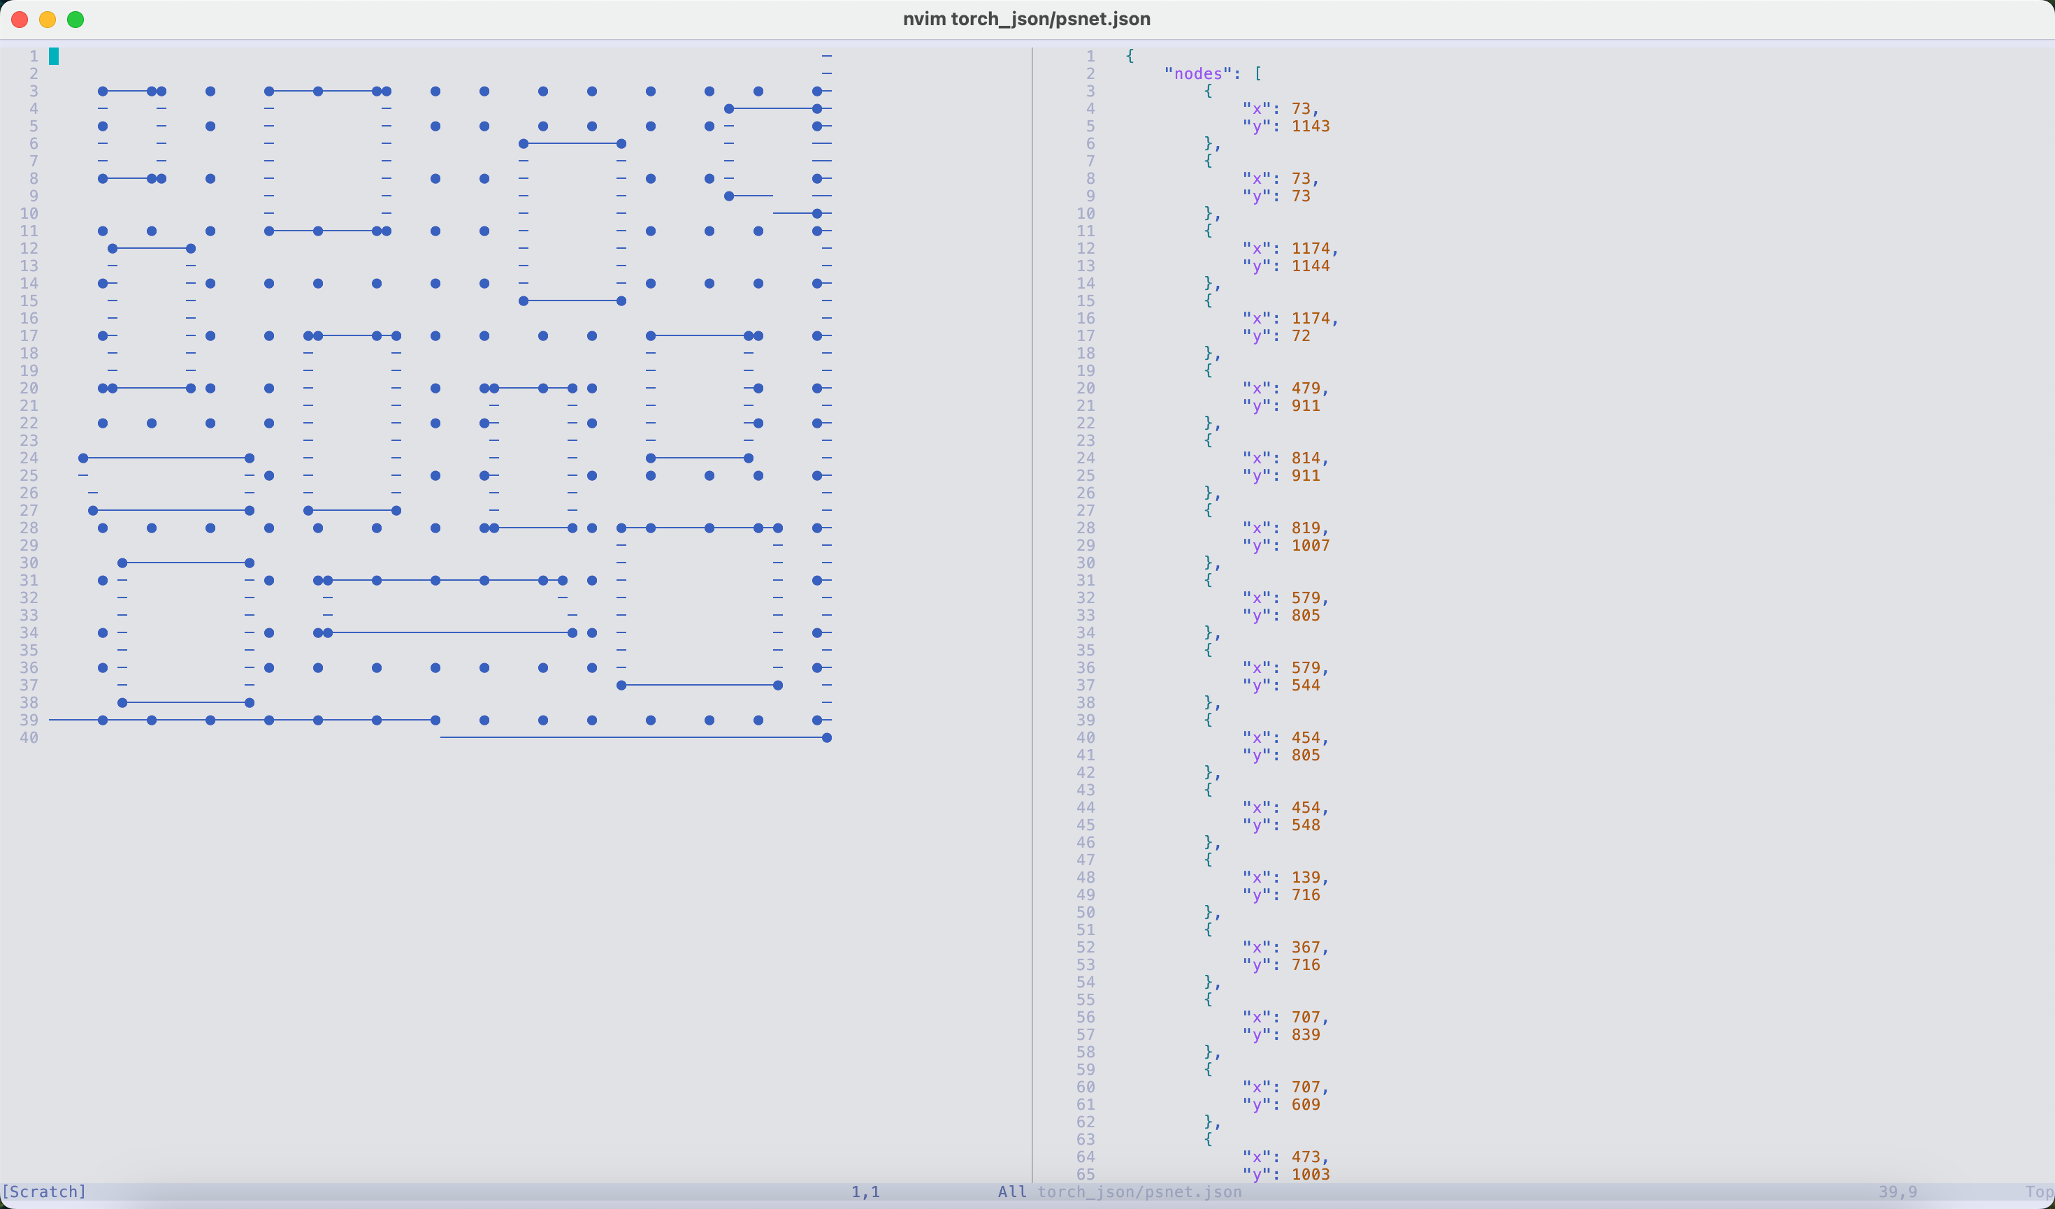This screenshot has height=1209, width=2055.
Task: Click the endpoint dot on plot line 40
Action: click(827, 738)
